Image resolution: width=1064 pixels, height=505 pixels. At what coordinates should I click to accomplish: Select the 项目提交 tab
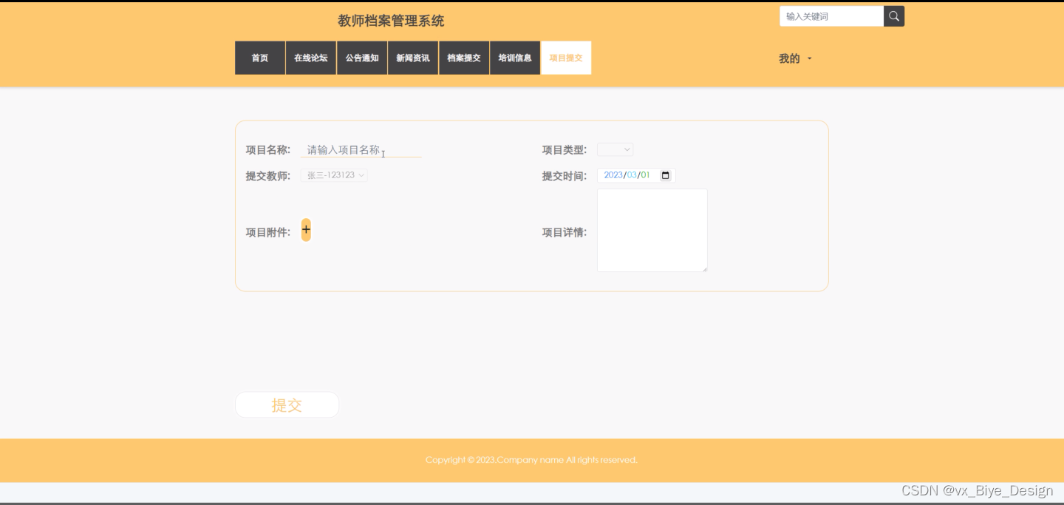pos(566,58)
